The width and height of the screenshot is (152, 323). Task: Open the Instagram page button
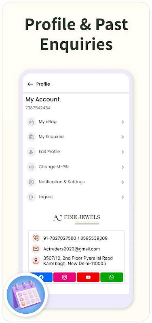[65, 277]
